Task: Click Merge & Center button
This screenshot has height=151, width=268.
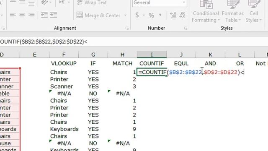Action: 98,16
